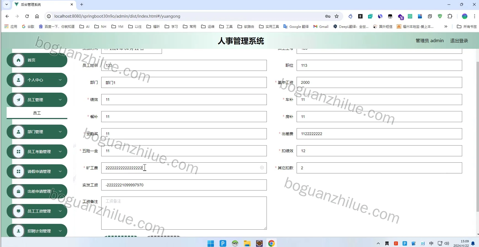The image size is (479, 247).
Task: Expand the 请假申请管理 menu chevron
Action: pos(60,171)
